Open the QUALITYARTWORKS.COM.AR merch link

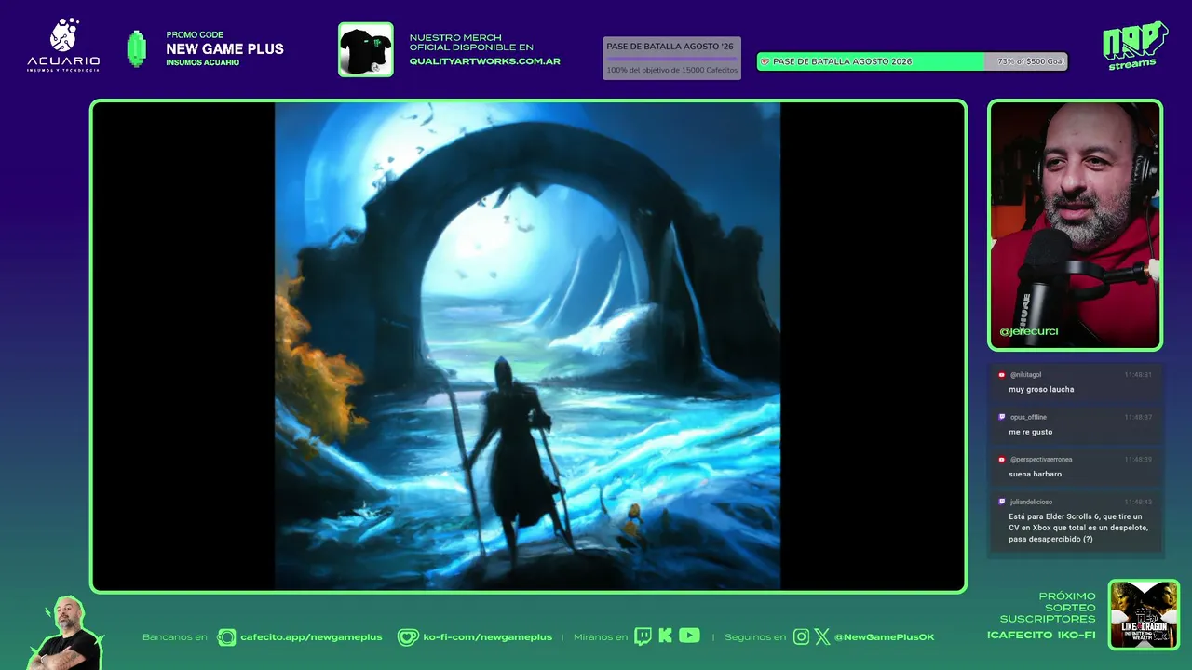(484, 60)
